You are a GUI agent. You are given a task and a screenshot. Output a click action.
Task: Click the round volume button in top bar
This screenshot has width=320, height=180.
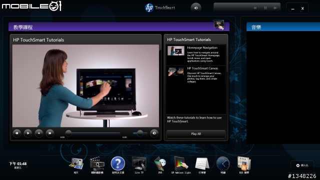(196, 8)
